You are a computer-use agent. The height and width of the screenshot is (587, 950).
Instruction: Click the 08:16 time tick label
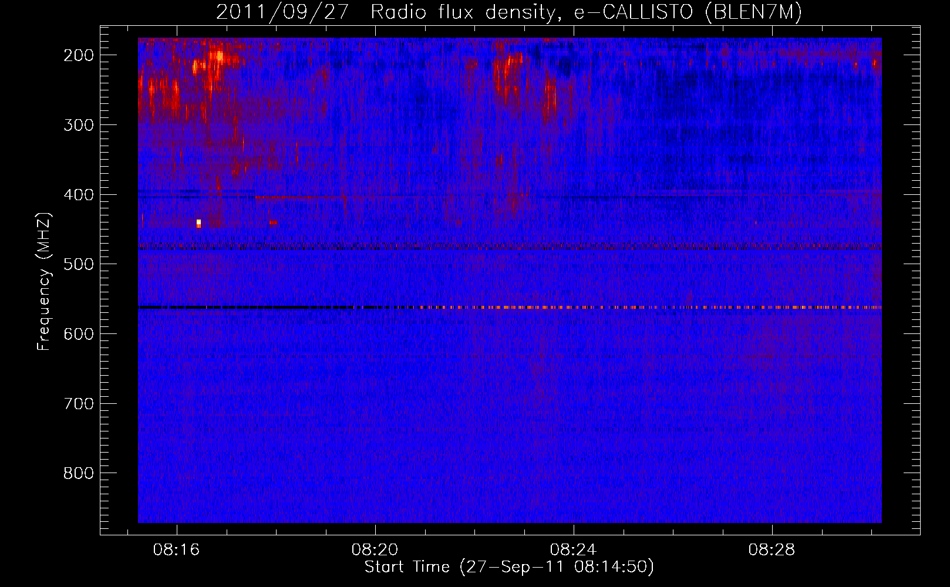pos(176,549)
